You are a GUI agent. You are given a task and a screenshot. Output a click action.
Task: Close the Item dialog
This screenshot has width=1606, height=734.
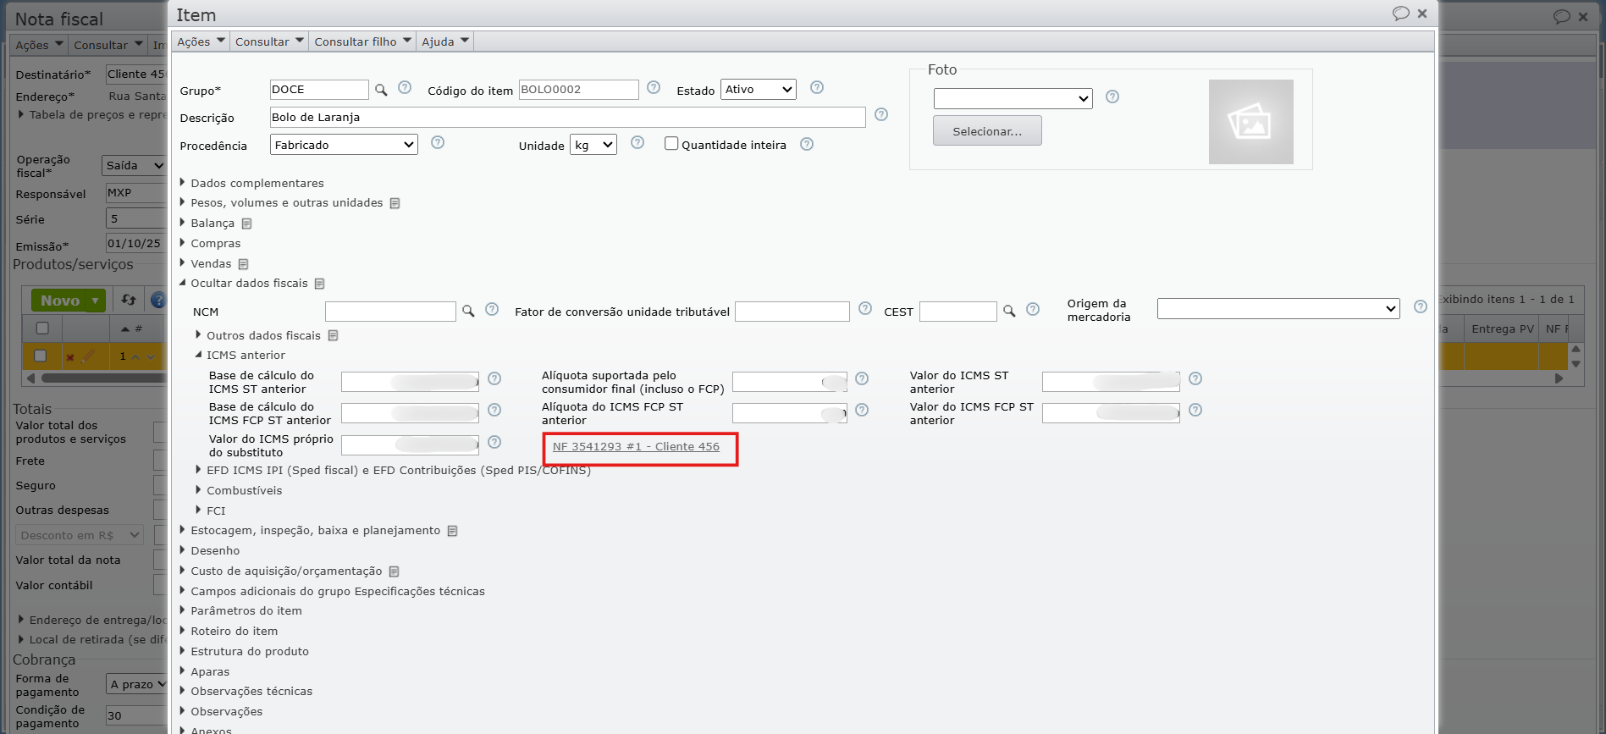[x=1422, y=14]
